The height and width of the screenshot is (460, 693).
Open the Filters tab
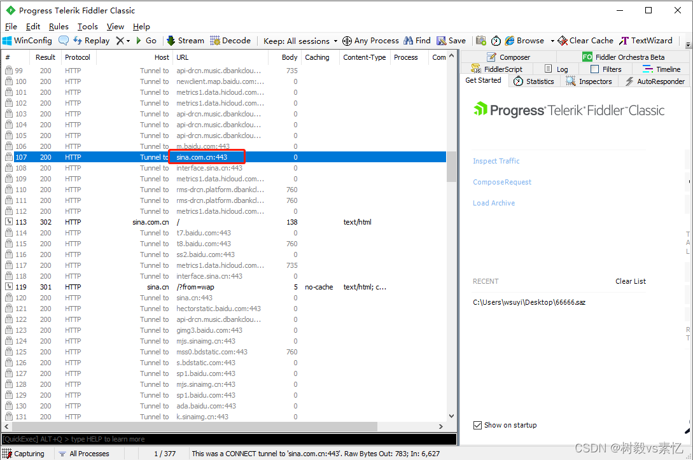click(x=606, y=69)
